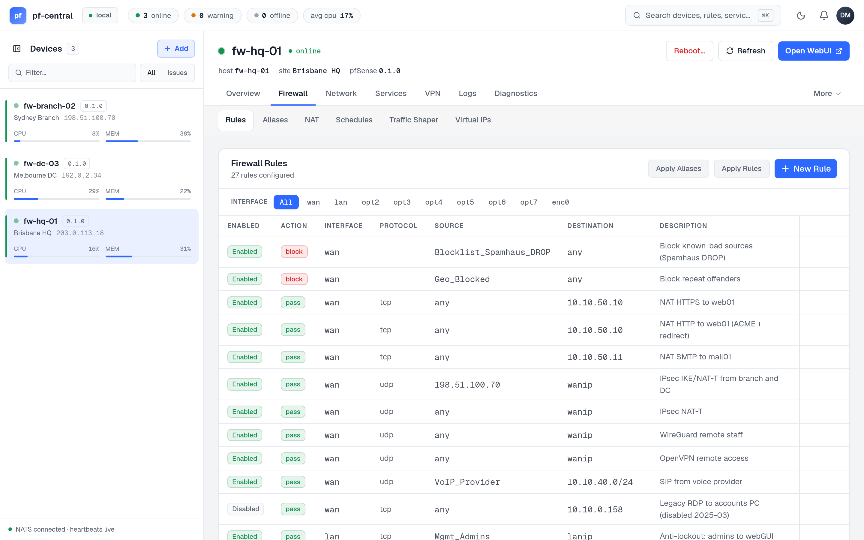Show only Issues devices
Viewport: 864px width, 540px height.
click(x=177, y=73)
